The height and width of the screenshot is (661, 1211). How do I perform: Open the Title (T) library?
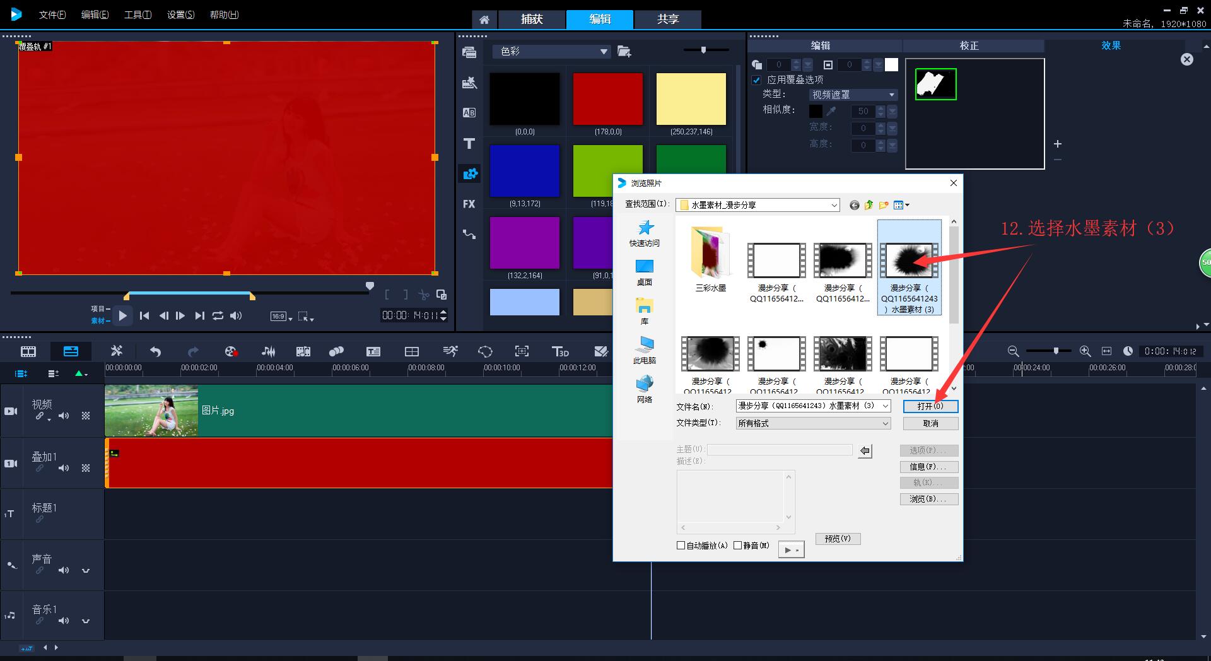(x=469, y=144)
